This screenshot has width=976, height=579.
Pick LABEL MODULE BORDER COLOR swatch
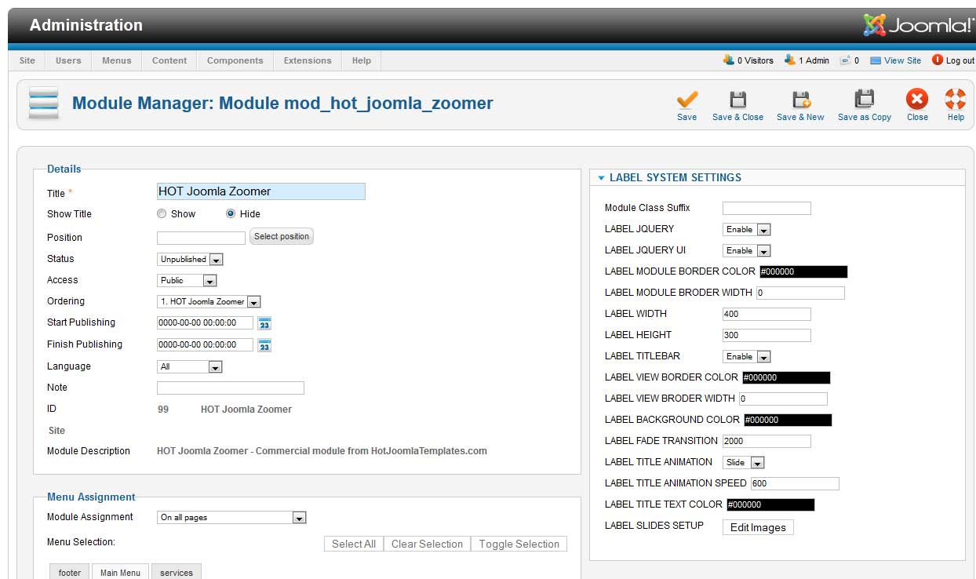803,271
